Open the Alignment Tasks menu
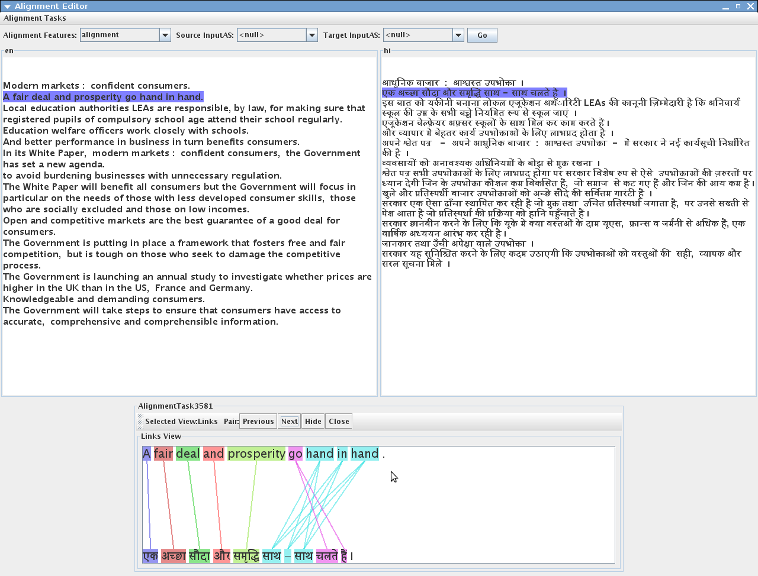Screen dimensions: 758x576 pyautogui.click(x=35, y=18)
